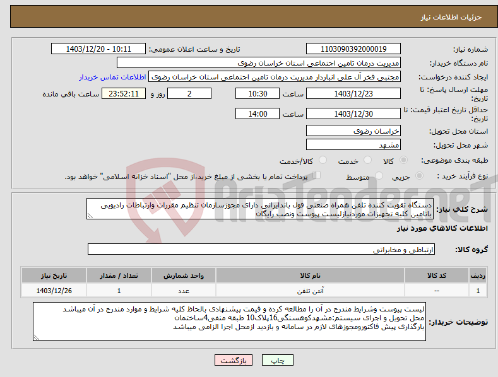
Task: Click the quantity cell showing 1
Action: coord(119,291)
